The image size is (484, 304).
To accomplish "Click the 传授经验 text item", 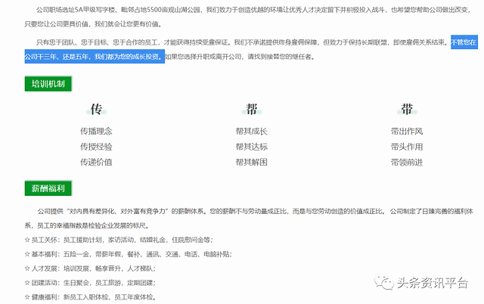I will [96, 147].
